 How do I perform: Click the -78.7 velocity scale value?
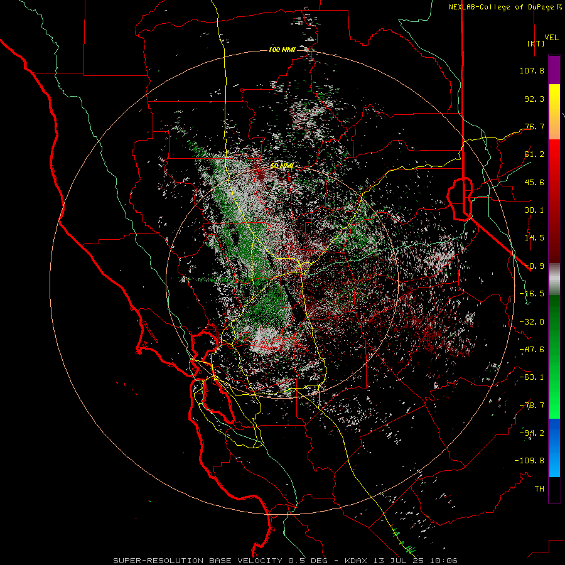click(532, 406)
